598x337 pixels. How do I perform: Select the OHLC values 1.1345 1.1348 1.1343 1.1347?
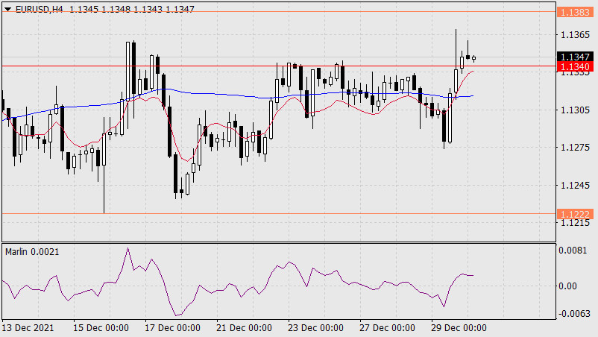pos(132,9)
